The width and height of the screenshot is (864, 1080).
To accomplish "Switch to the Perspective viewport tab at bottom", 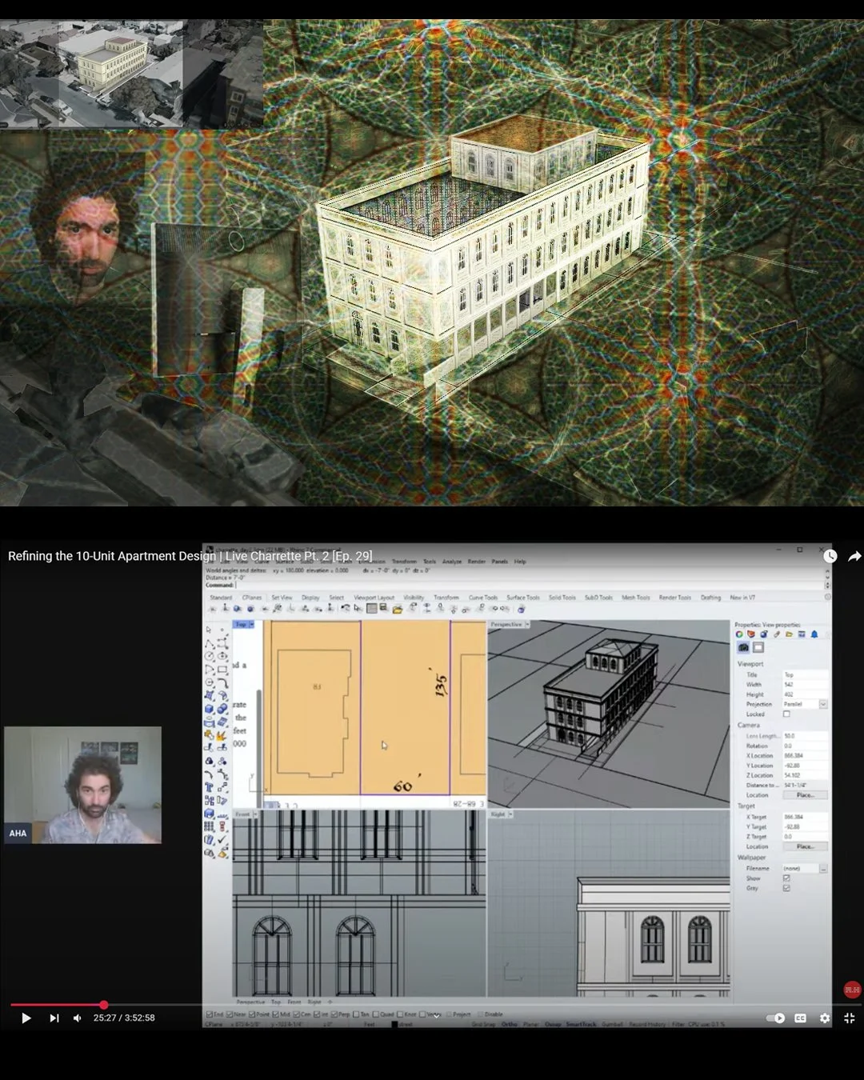I will (251, 1002).
